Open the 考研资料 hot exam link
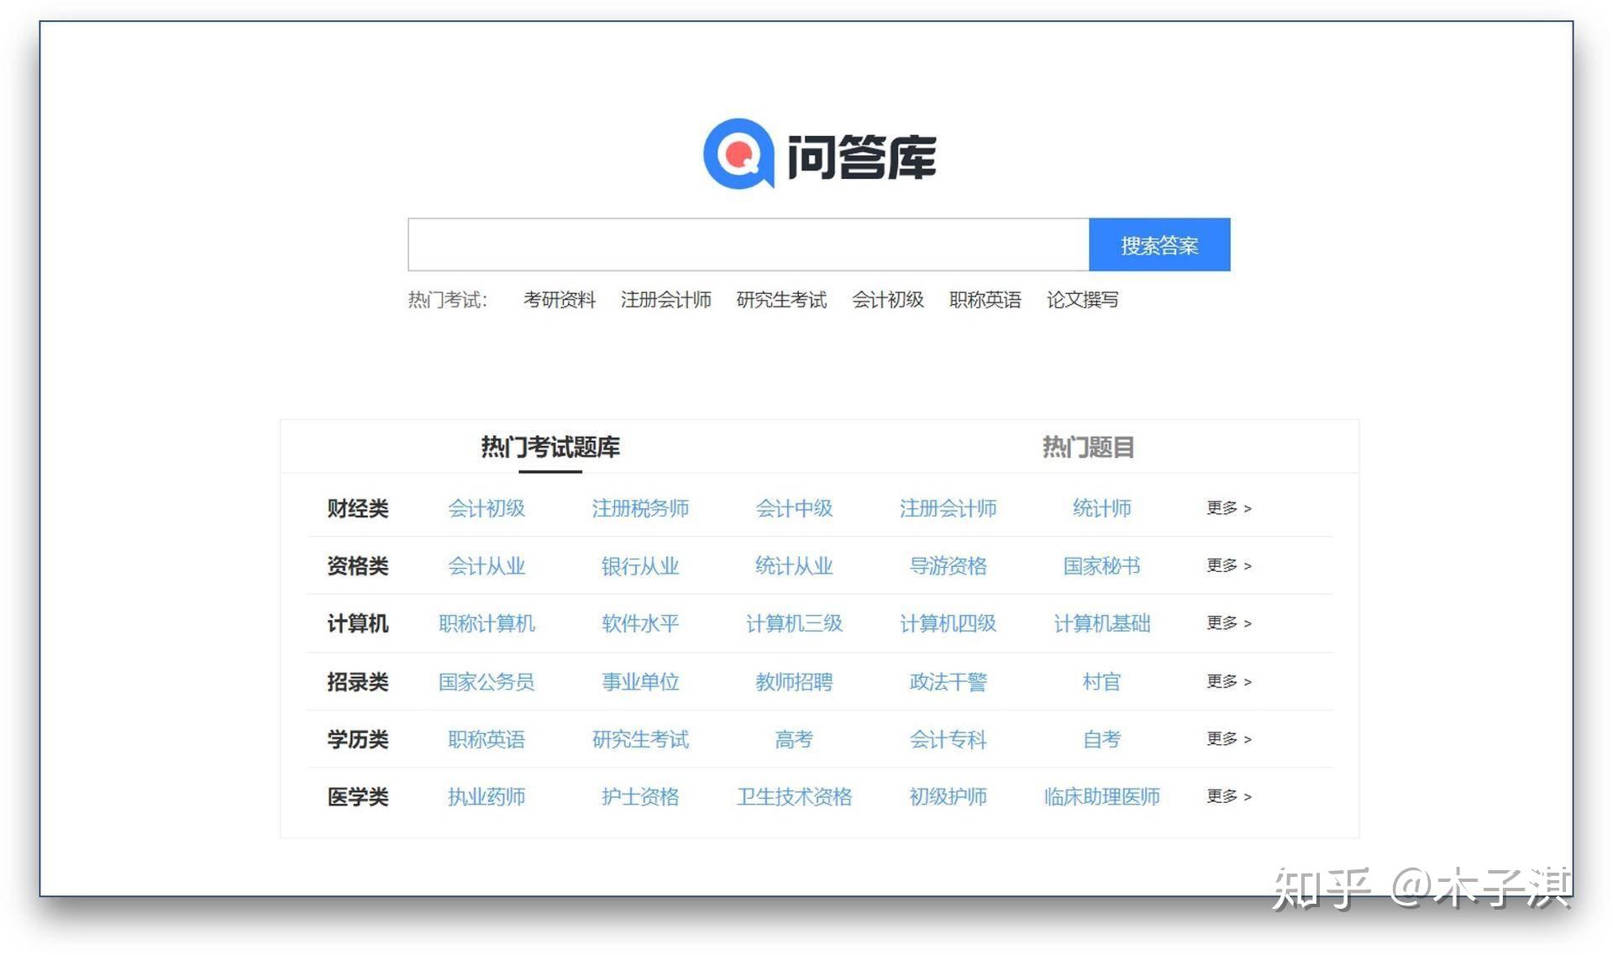 [x=560, y=300]
